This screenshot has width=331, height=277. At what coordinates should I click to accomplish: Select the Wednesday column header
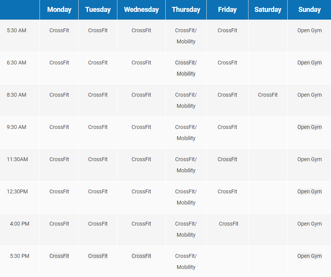point(141,10)
